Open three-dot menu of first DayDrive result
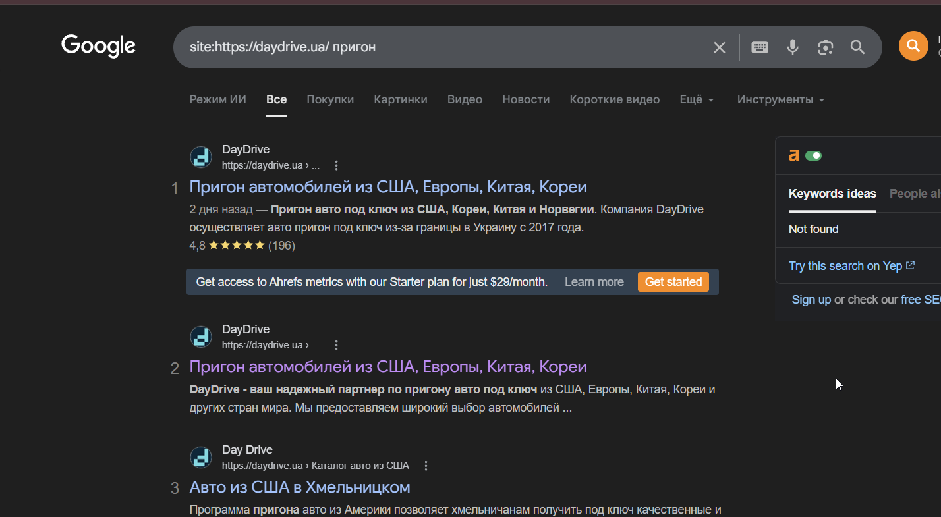 tap(337, 165)
